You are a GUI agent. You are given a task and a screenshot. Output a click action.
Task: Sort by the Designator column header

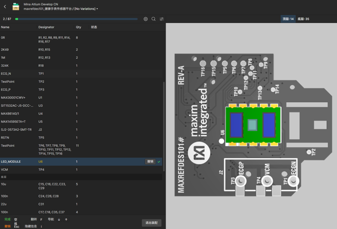click(x=46, y=27)
